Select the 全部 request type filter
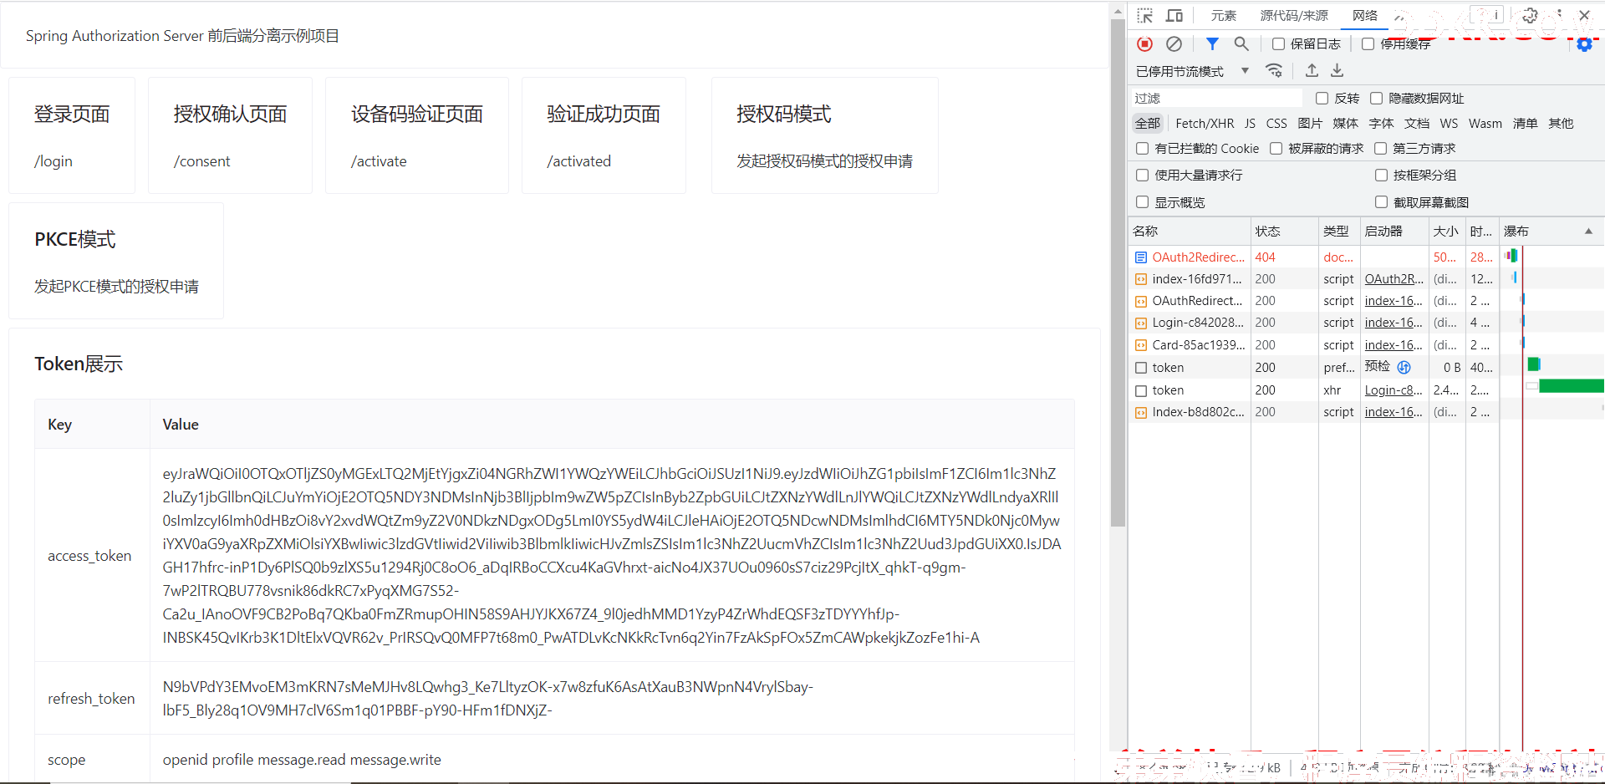The height and width of the screenshot is (784, 1605). 1148,124
